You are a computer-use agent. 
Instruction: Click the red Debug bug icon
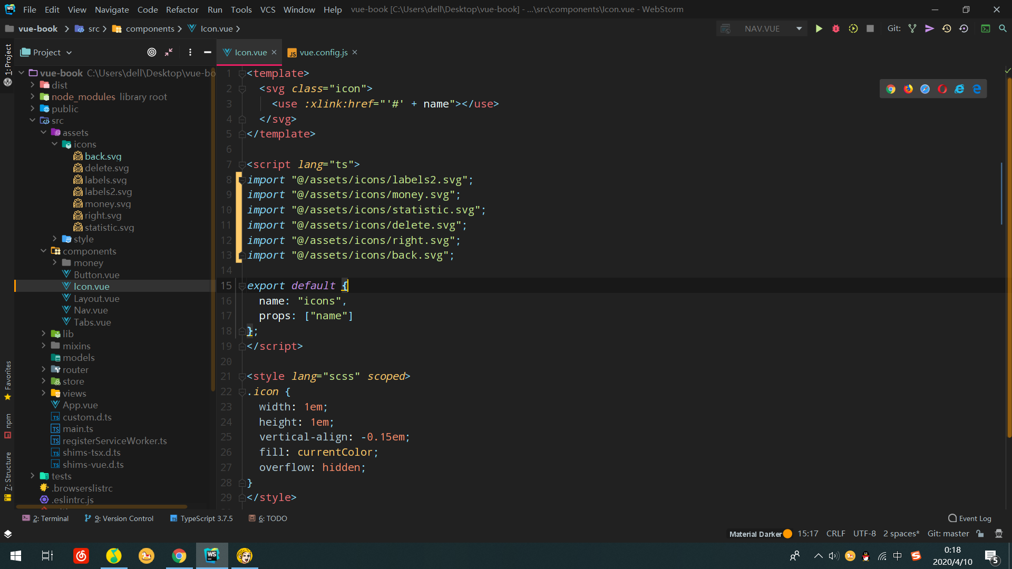click(x=836, y=29)
